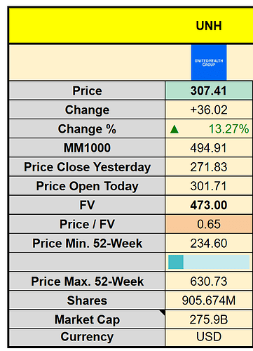Click the Price Close Yesterday label

(87, 167)
